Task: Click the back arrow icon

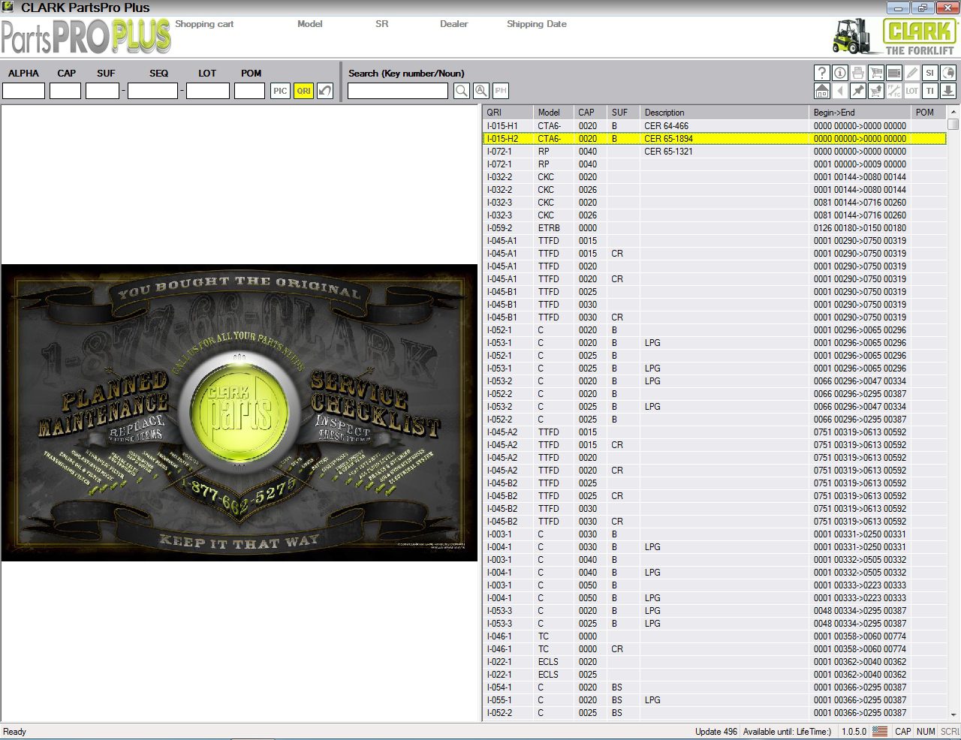Action: pos(840,91)
